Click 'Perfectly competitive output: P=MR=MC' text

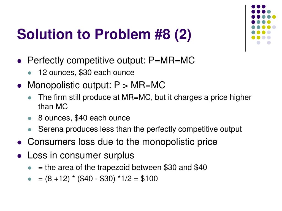(111, 60)
